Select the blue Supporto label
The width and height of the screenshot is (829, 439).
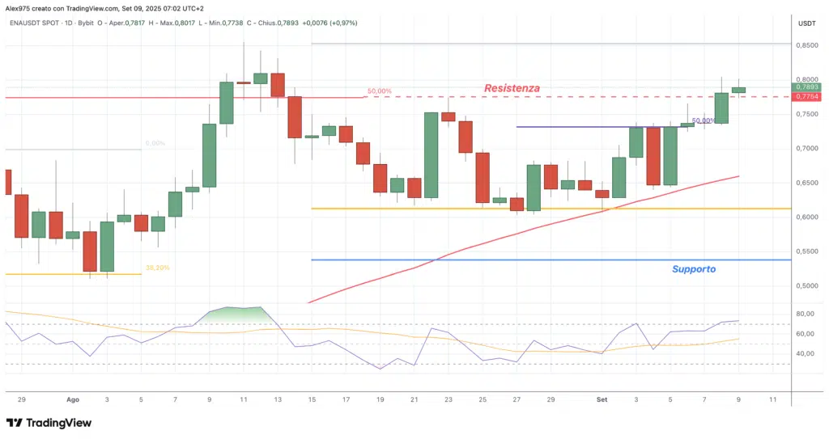coord(694,268)
